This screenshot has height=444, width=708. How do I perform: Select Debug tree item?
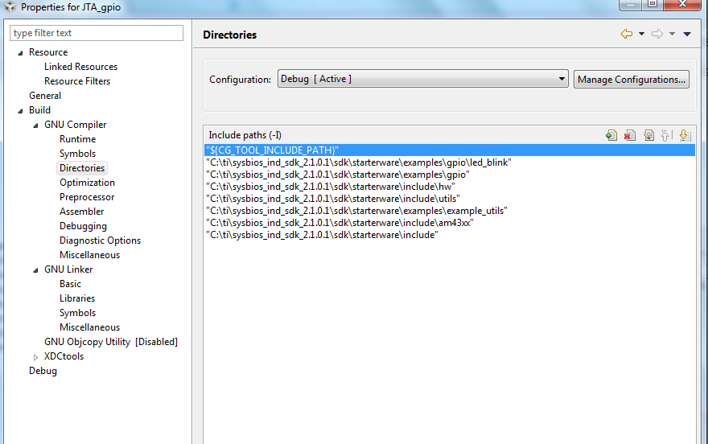43,371
